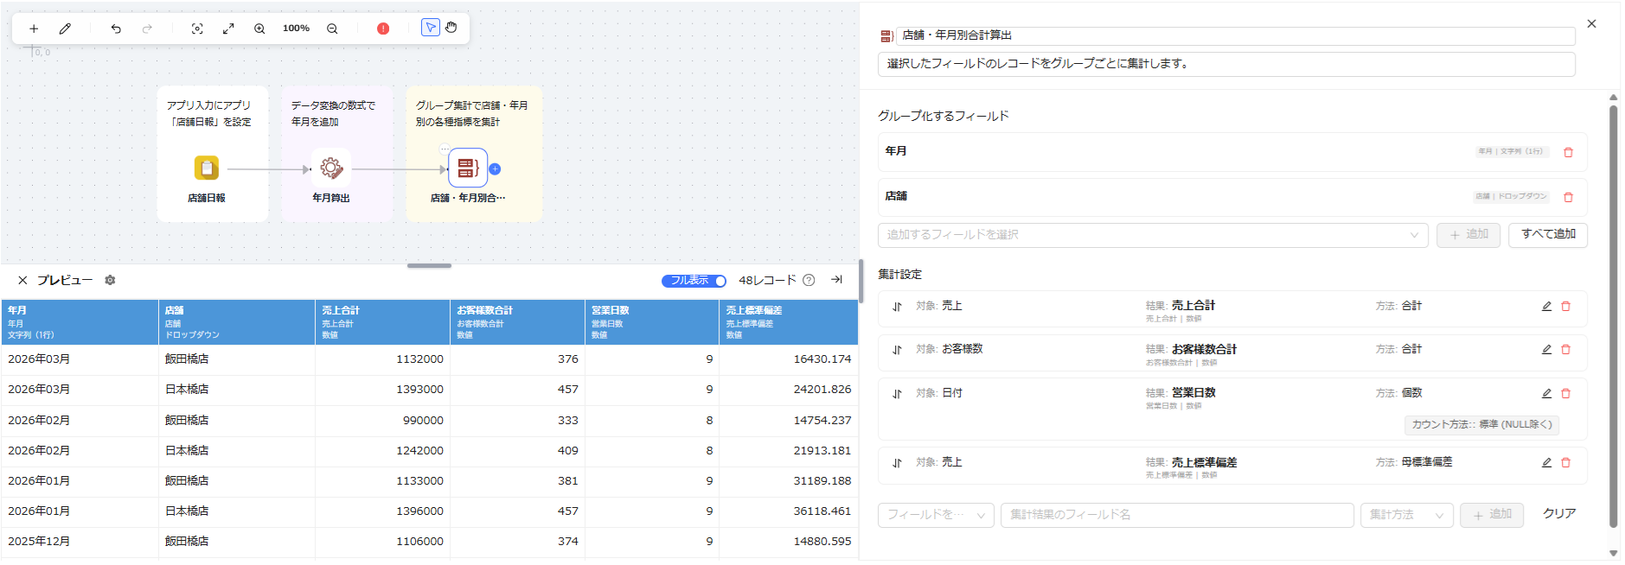Select the pencil edit tool
The height and width of the screenshot is (565, 1625).
[x=65, y=29]
